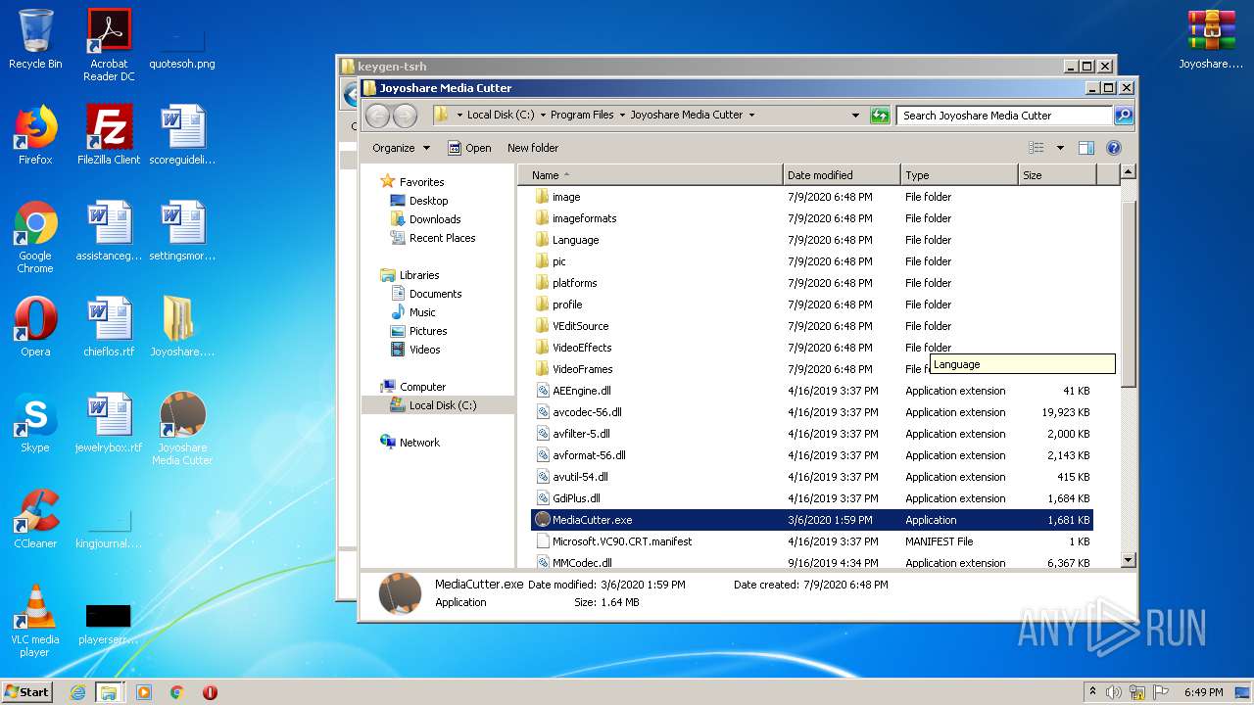Sort by Date modified column

coord(842,175)
